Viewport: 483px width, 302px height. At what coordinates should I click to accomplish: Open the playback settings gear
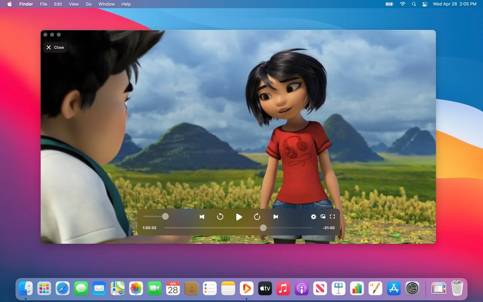313,217
